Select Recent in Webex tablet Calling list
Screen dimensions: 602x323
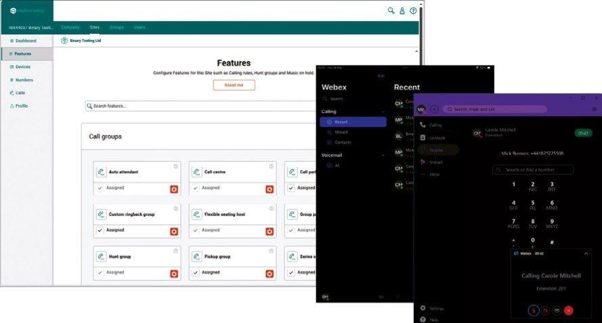tap(353, 122)
